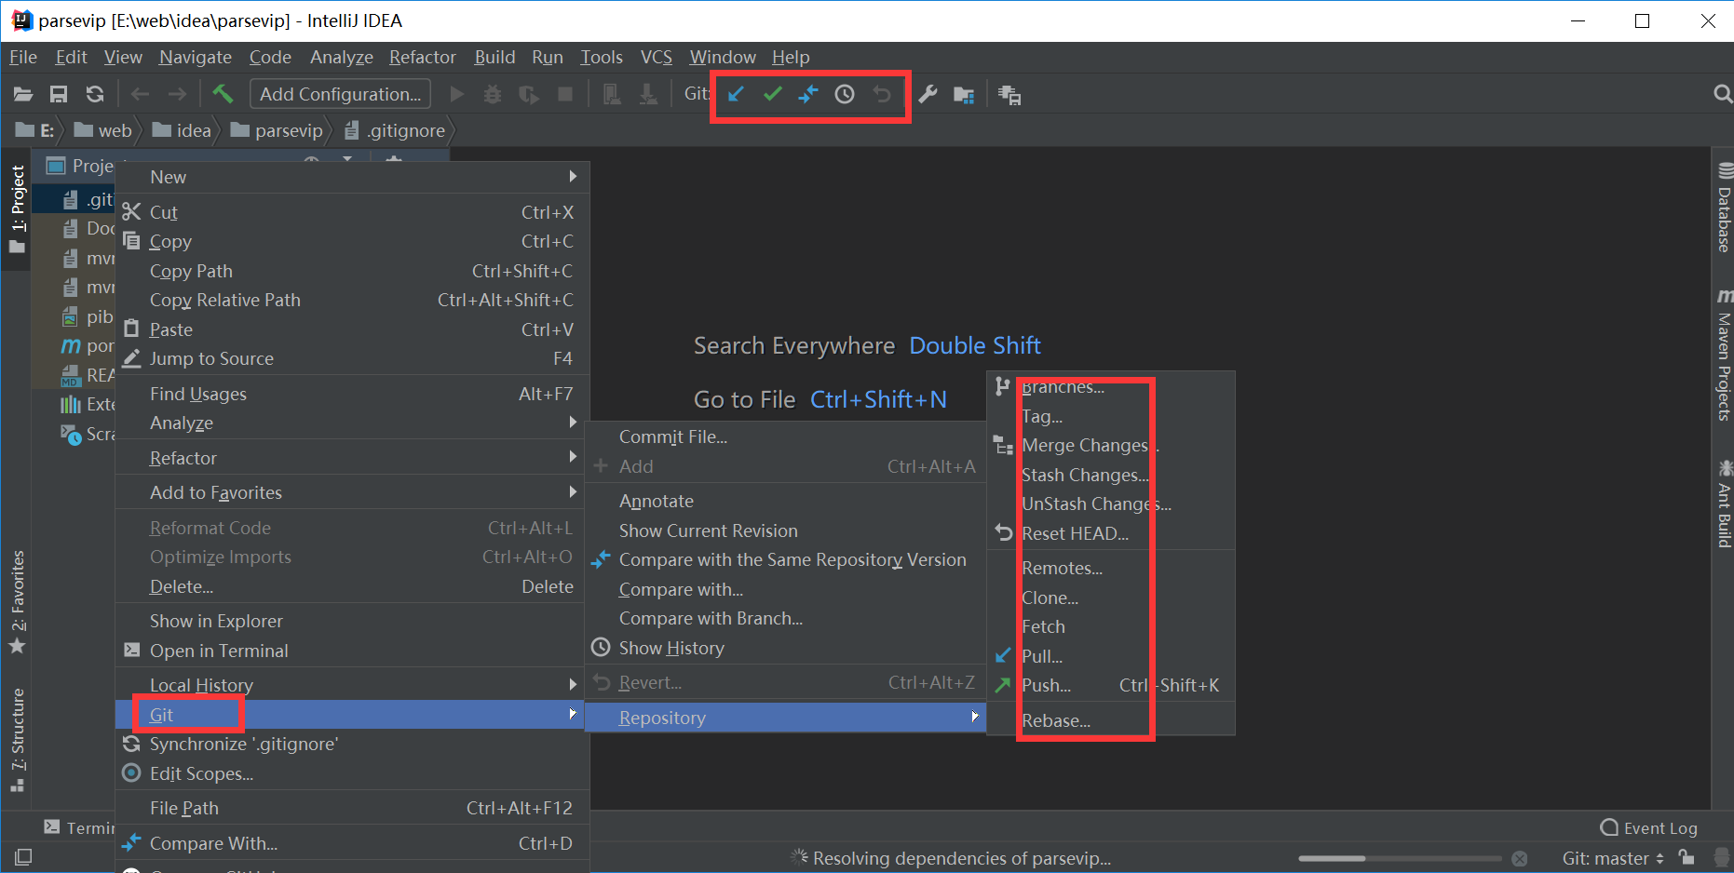Open the Tools menu
The height and width of the screenshot is (873, 1734).
(x=602, y=57)
